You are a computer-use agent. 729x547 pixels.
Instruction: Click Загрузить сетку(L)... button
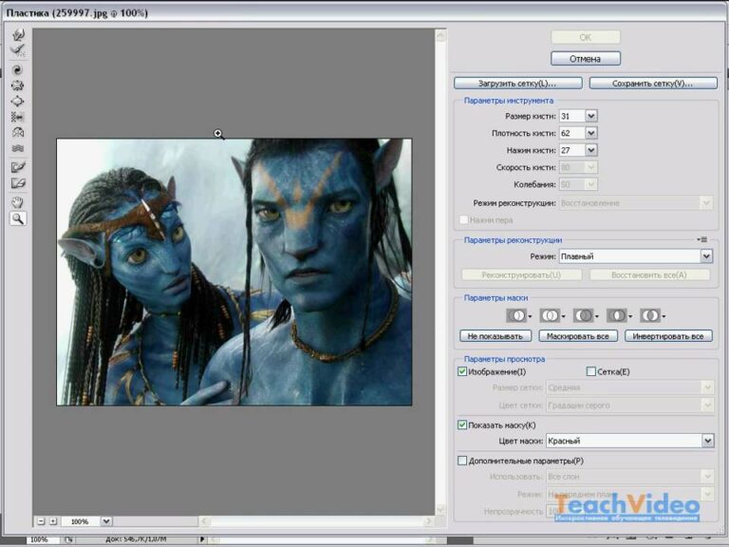517,84
